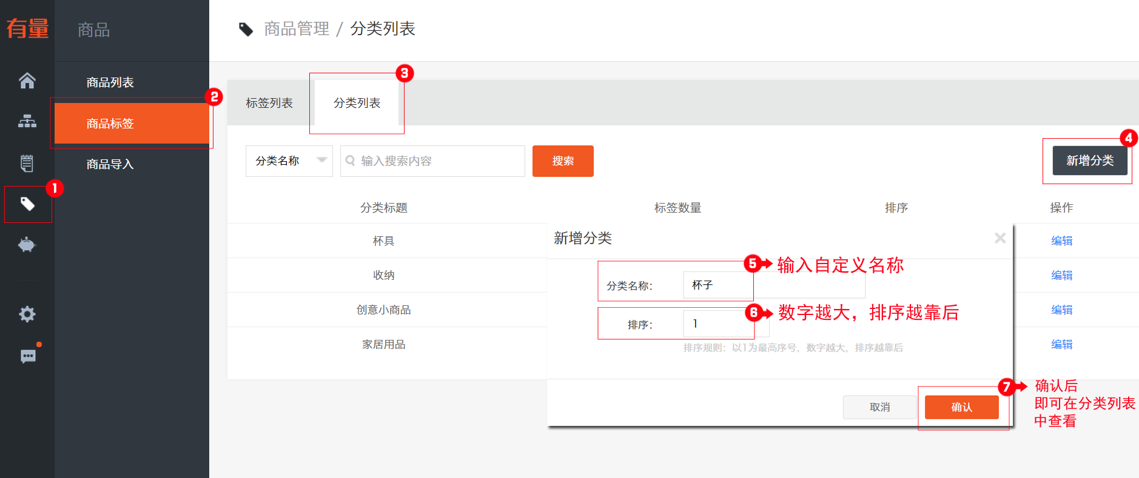This screenshot has width=1139, height=478.
Task: Click the home icon in sidebar
Action: point(27,81)
